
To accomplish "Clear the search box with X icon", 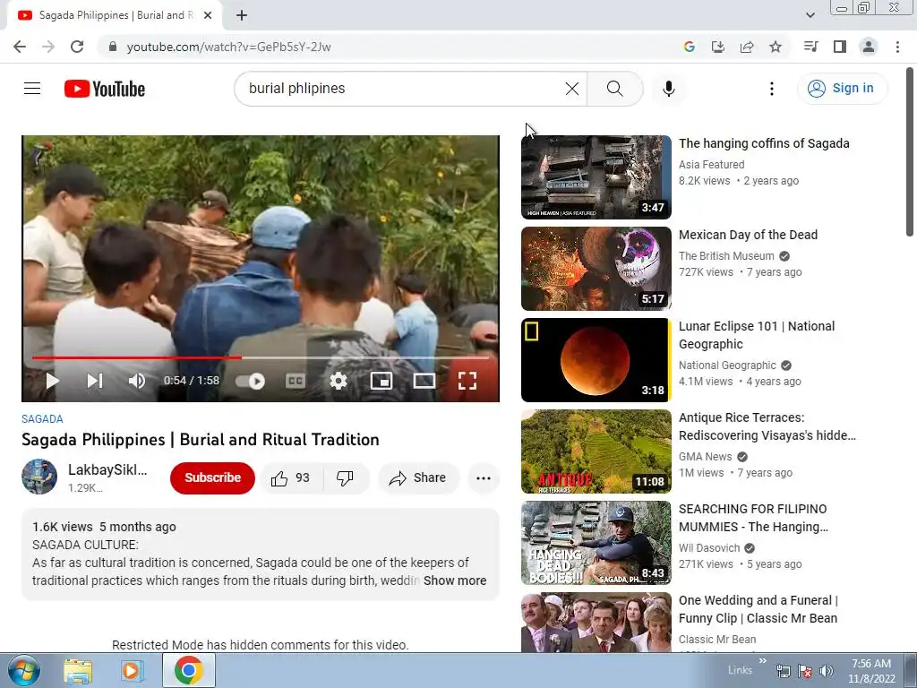I will (572, 89).
